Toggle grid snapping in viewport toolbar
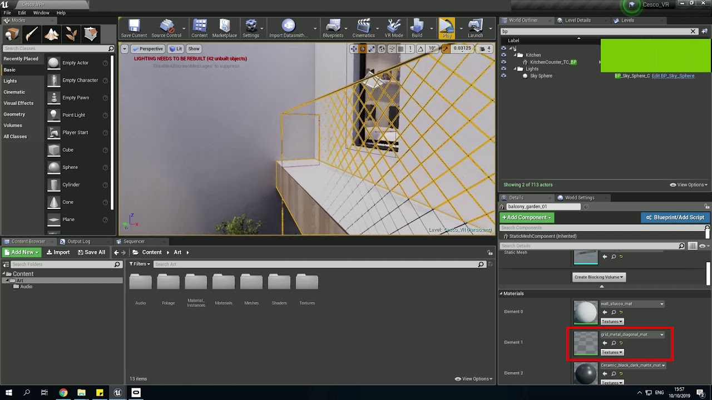Image resolution: width=712 pixels, height=400 pixels. coord(400,49)
